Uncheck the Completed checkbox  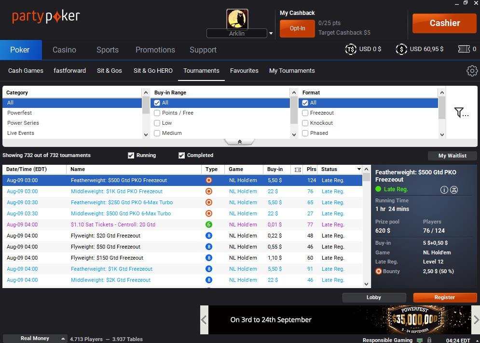coord(182,155)
